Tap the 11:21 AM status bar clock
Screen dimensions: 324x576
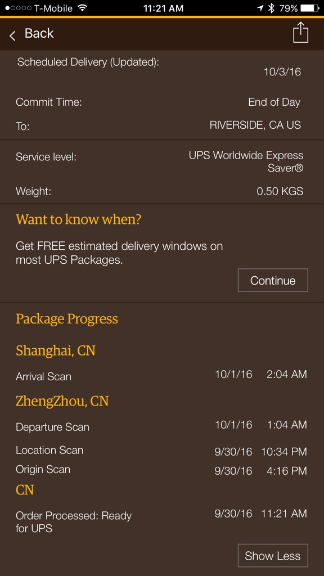163,8
